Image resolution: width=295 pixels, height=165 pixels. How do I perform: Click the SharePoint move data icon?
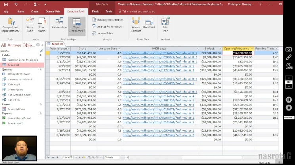click(x=149, y=21)
